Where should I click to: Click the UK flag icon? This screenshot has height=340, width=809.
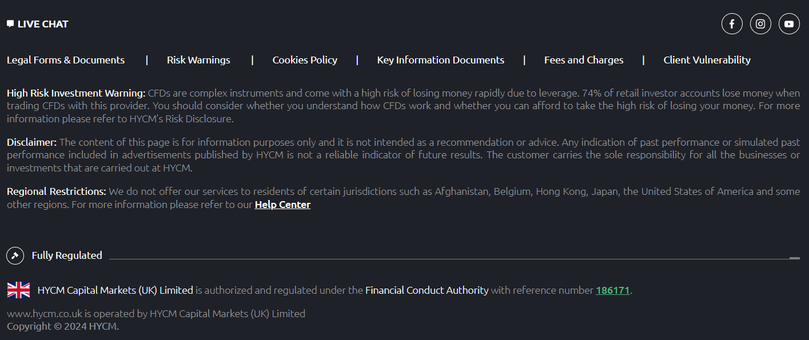[x=18, y=290]
